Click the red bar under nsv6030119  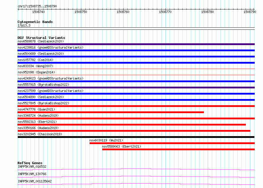(172, 143)
